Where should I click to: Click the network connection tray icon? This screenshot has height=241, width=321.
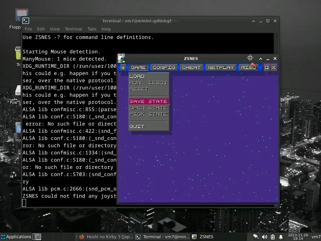256,237
